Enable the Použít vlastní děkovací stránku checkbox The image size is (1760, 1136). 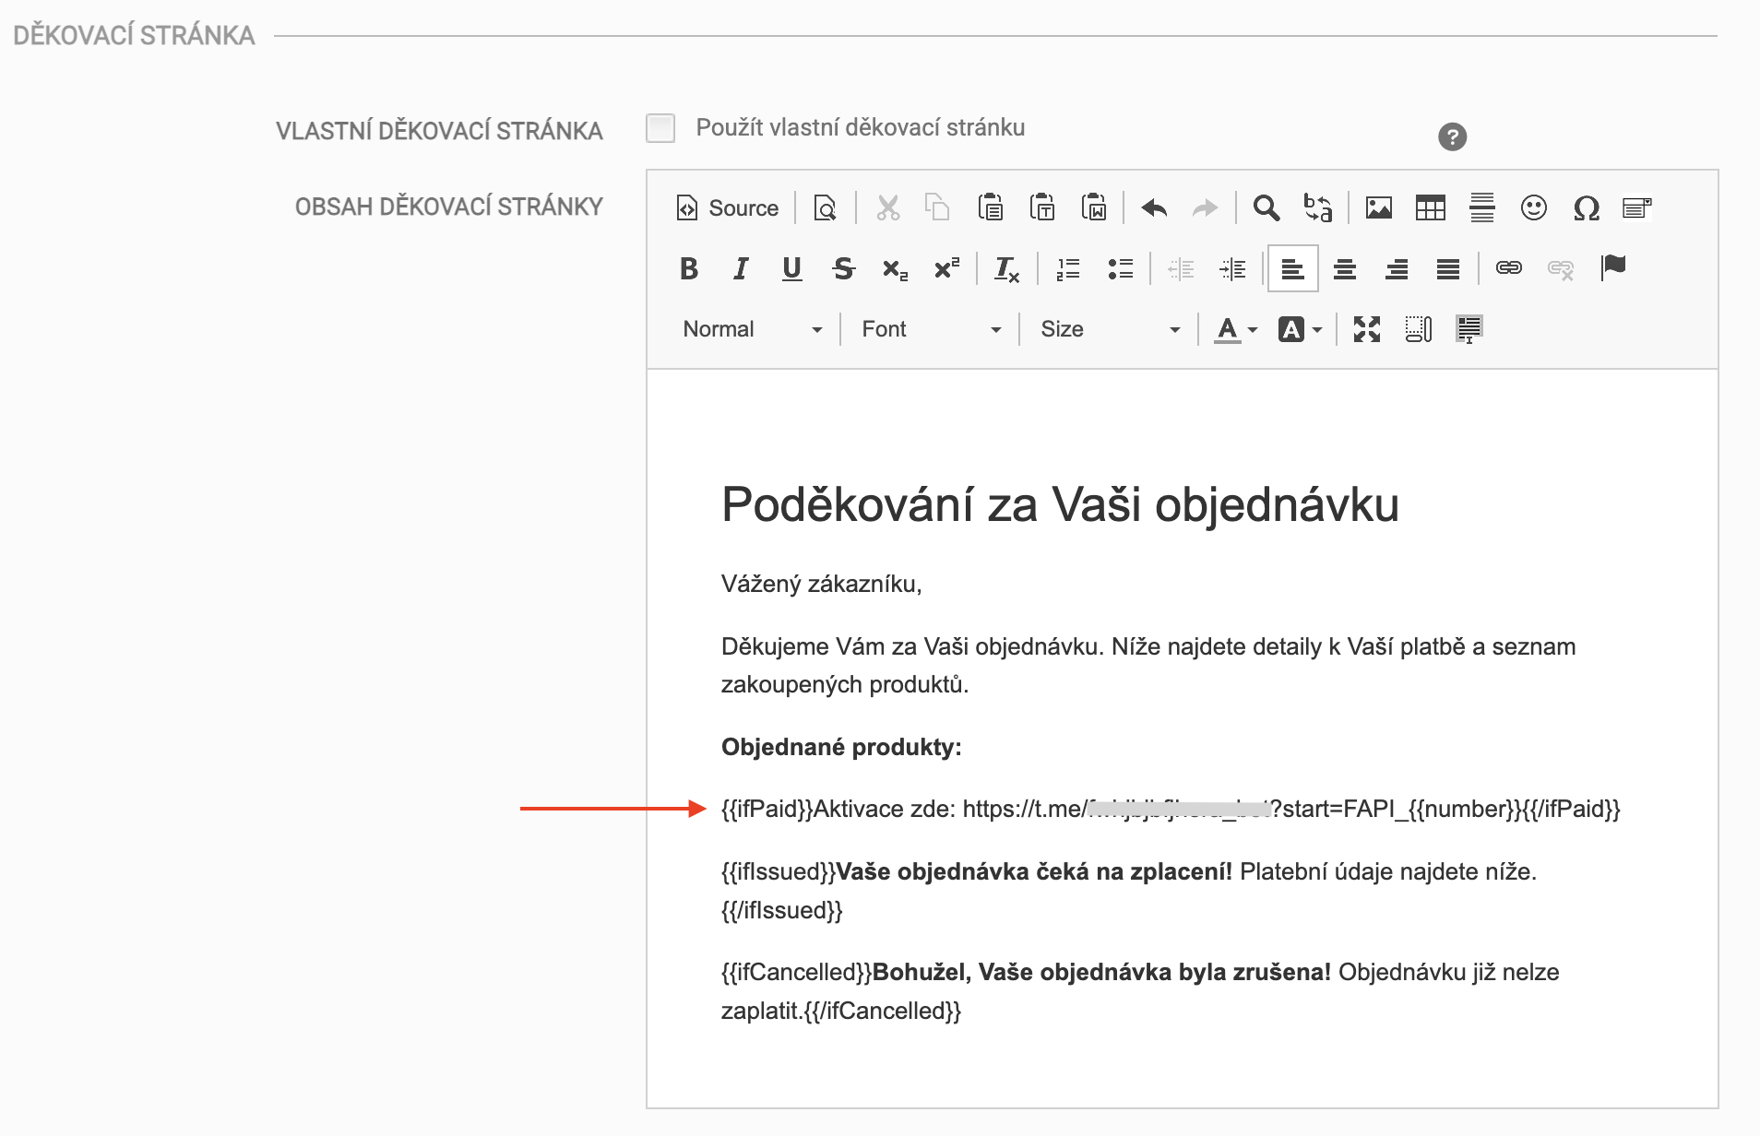(x=660, y=128)
